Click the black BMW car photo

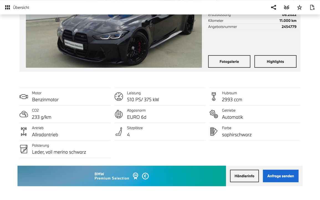pyautogui.click(x=114, y=40)
